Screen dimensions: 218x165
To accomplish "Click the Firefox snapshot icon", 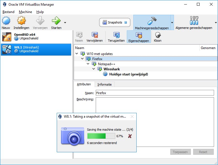I will pyautogui.click(x=88, y=59).
